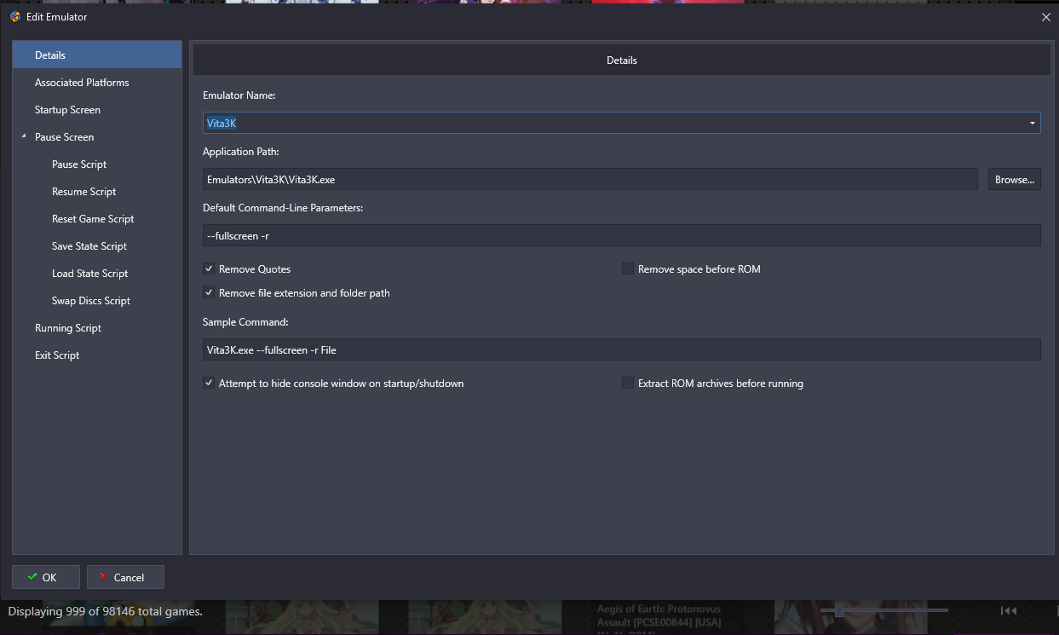Toggle Attempt to hide console window option
This screenshot has height=635, width=1059.
pos(209,383)
